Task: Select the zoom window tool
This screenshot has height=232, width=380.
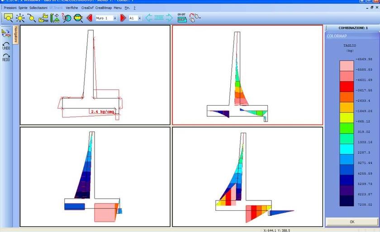Action: (x=8, y=18)
